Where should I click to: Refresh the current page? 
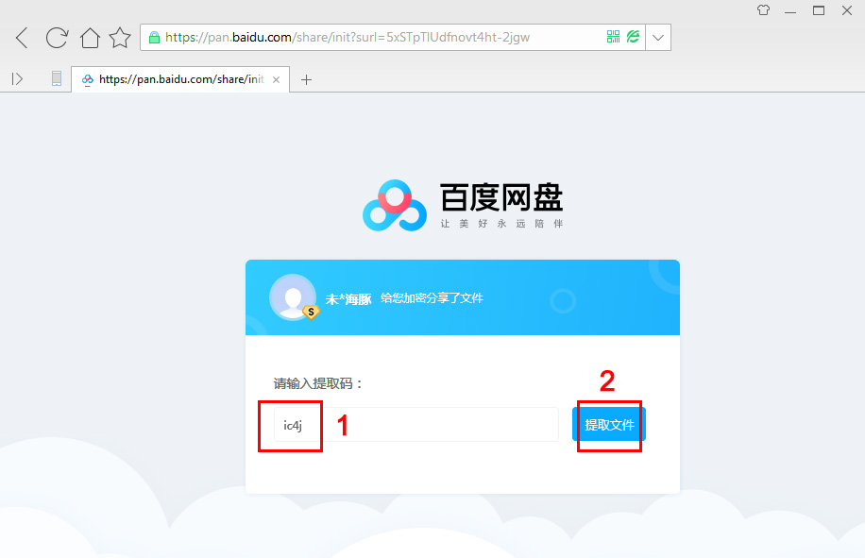coord(56,37)
